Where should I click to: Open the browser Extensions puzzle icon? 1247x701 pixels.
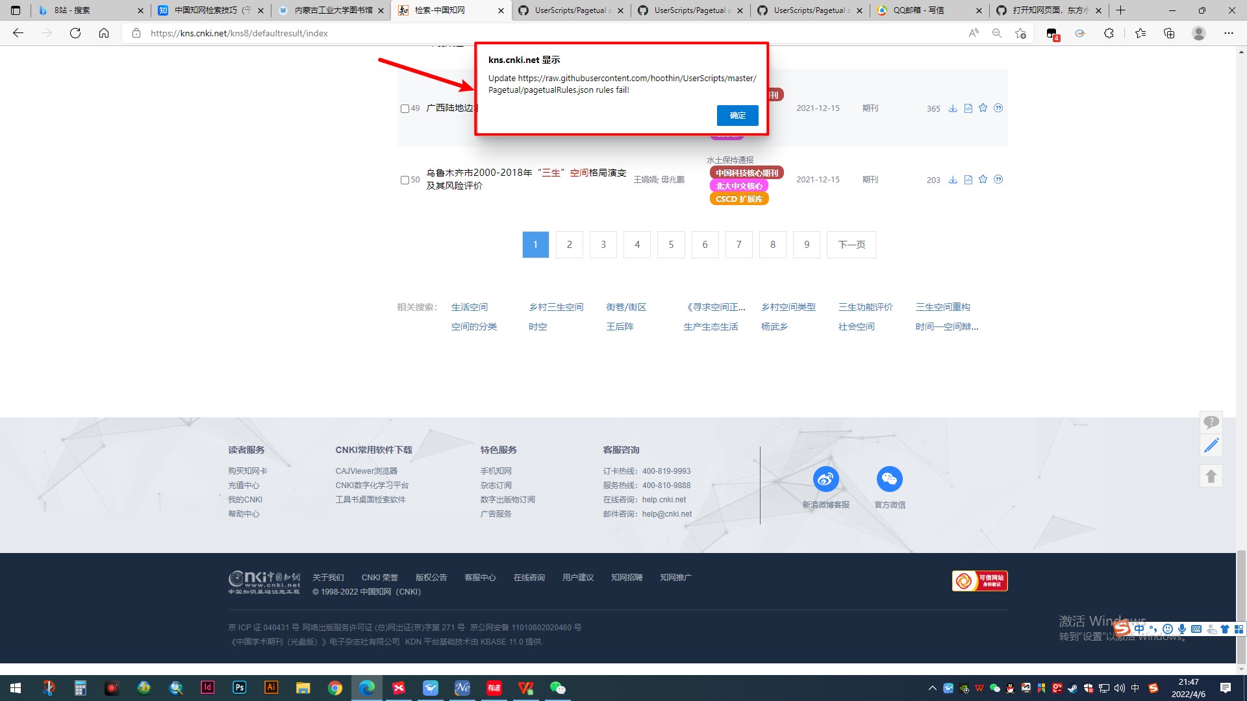[x=1109, y=33]
